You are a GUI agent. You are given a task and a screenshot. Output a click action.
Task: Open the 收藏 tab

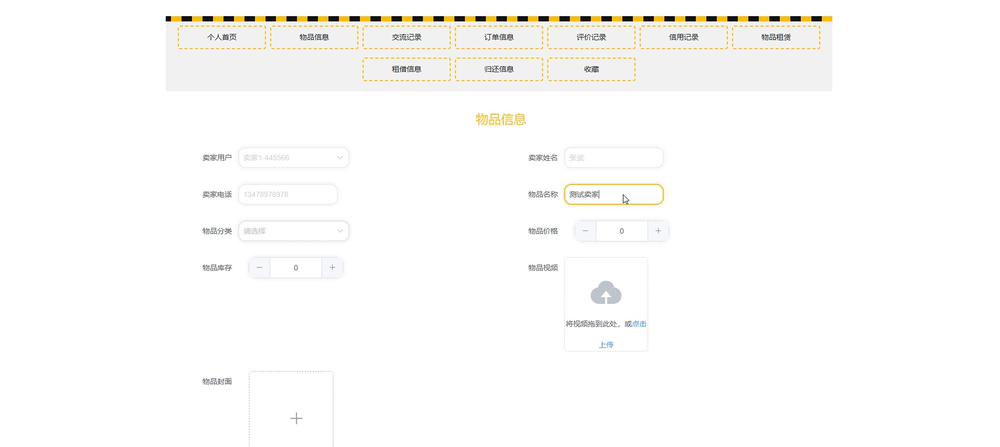591,69
